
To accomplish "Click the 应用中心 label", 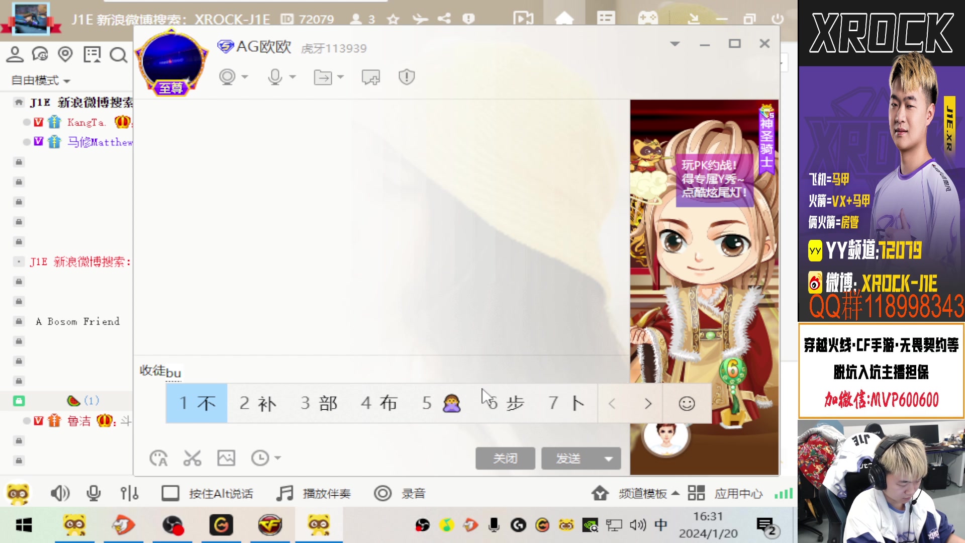I will [x=738, y=494].
